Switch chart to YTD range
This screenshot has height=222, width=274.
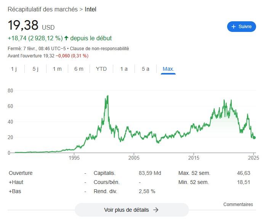[101, 69]
